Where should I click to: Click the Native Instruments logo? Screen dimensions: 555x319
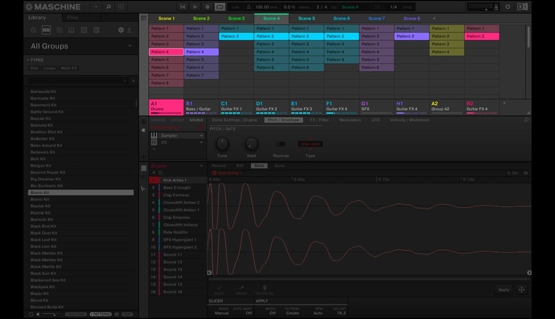523,6
